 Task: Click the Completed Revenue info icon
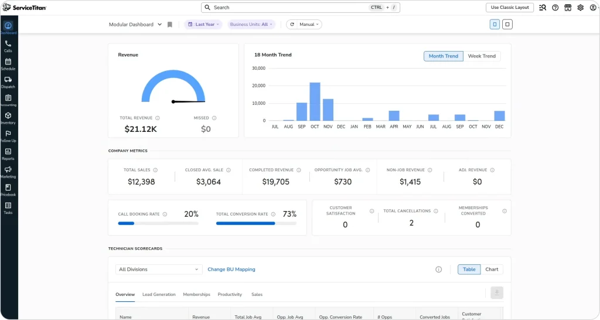(x=299, y=170)
